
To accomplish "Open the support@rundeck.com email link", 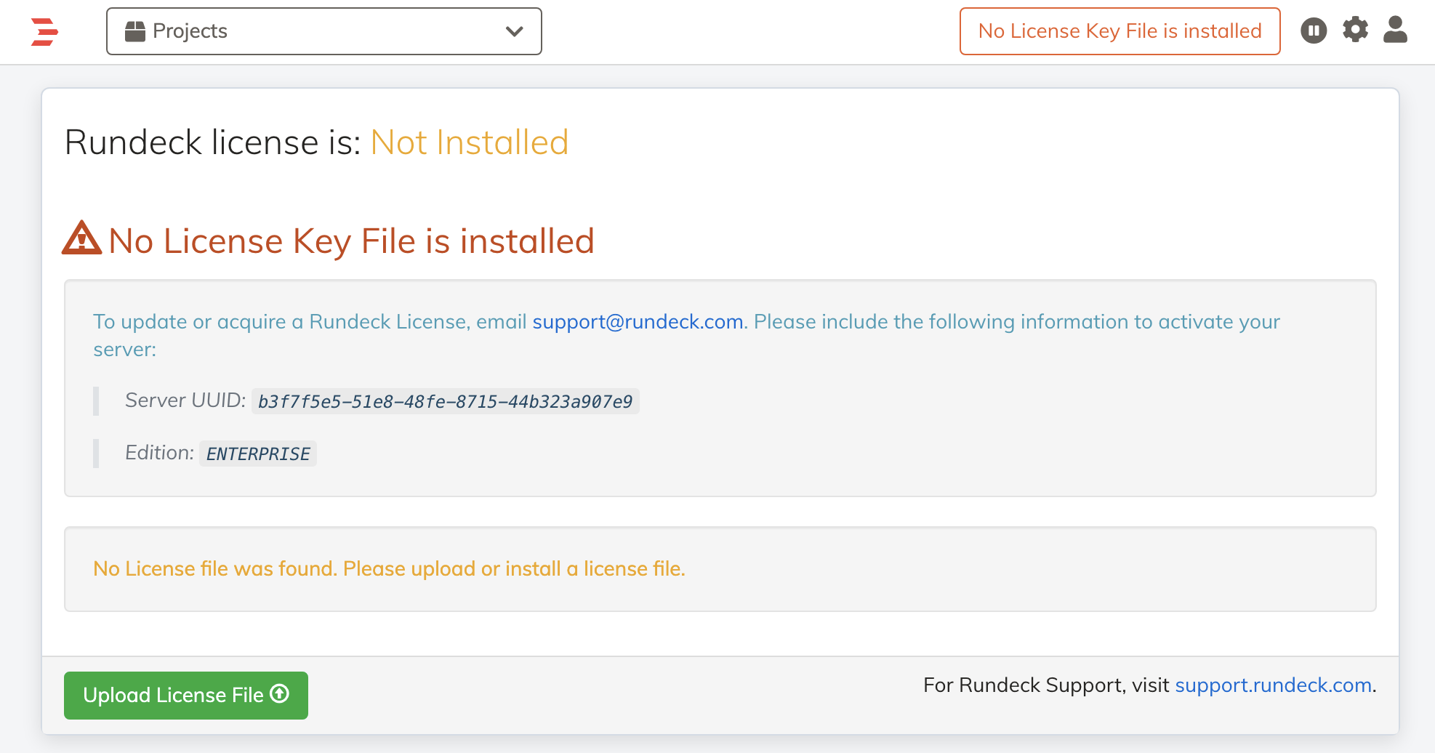I will point(636,322).
